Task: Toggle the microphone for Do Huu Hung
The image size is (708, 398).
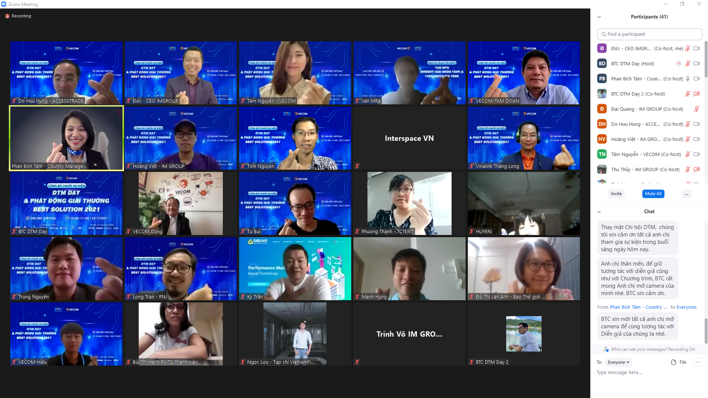Action: click(688, 124)
